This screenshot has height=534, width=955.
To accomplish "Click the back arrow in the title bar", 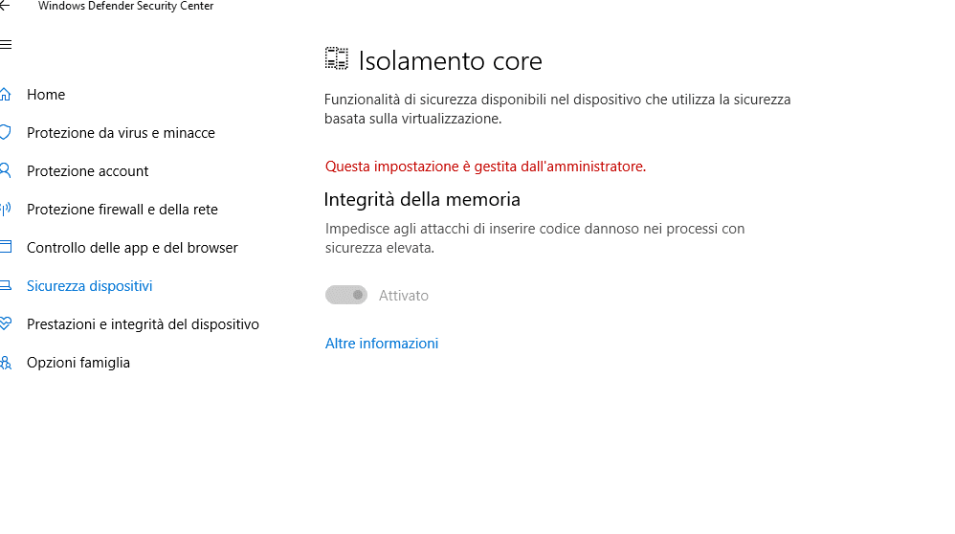I will [5, 6].
